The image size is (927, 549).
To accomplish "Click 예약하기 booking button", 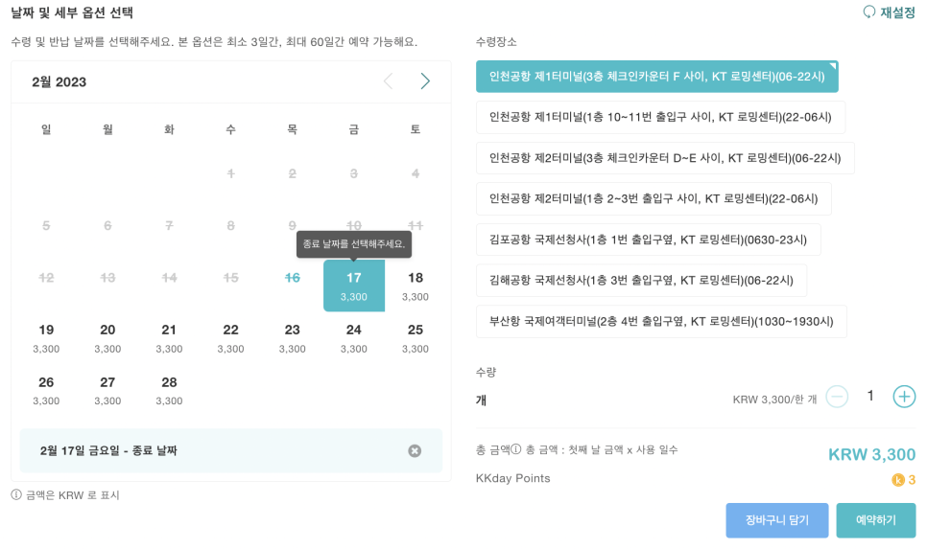I will tap(875, 520).
